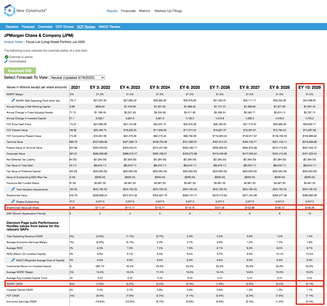Viewport: 327px width, 306px height.
Task: Select the EY 5: 2024 column header
Action: tap(160, 87)
